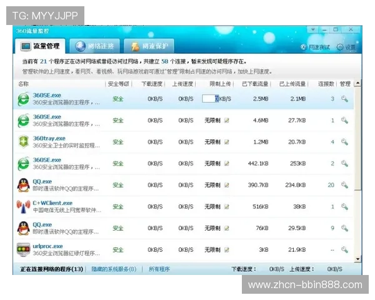This screenshot has height=300, width=375.
Task: Click the vertical scrollbar thumb
Action: (357, 138)
